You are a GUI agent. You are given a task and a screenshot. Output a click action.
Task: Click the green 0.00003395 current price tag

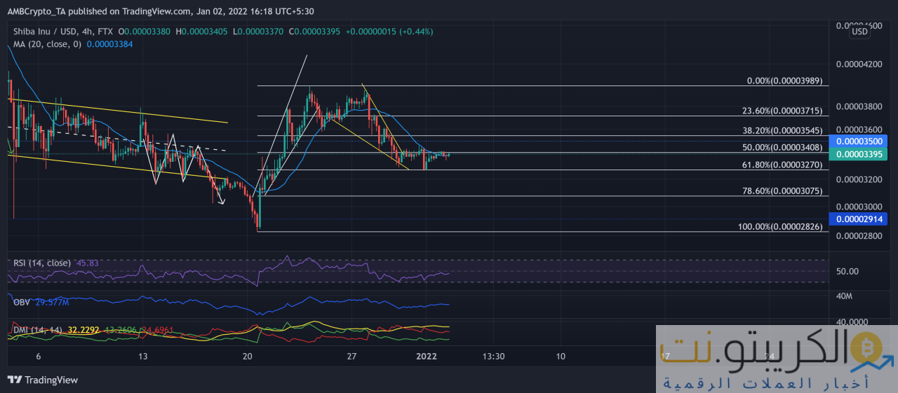click(x=858, y=154)
